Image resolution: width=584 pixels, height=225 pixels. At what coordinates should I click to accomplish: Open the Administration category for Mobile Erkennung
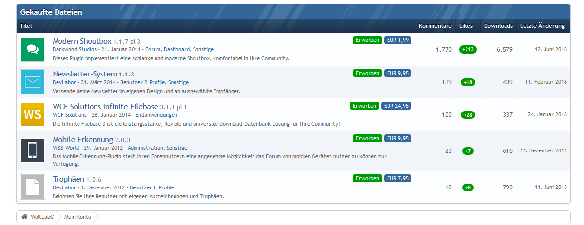click(145, 148)
